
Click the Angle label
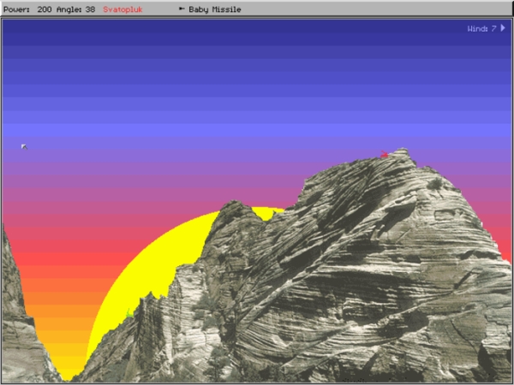point(69,9)
